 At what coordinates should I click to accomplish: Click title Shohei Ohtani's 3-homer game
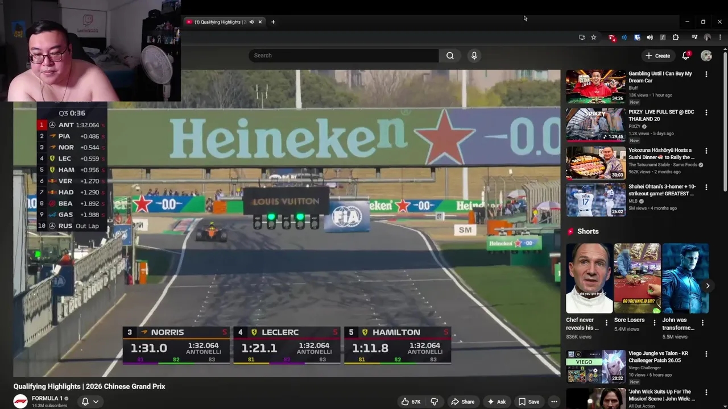[662, 190]
